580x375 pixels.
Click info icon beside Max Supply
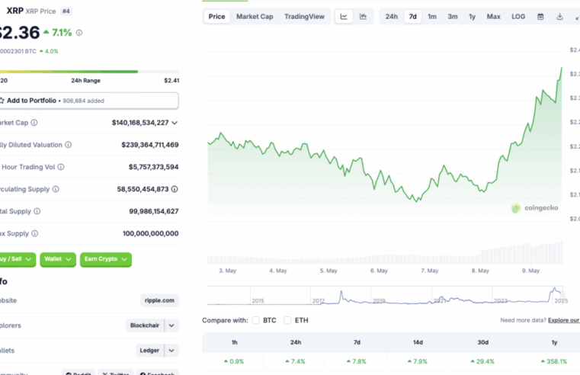[x=35, y=233]
